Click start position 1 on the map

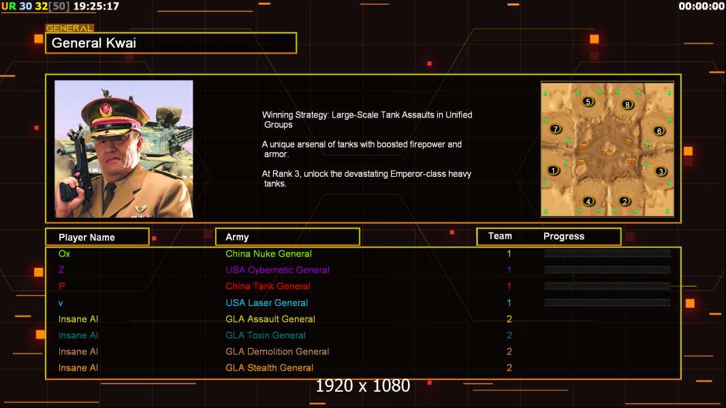point(553,170)
